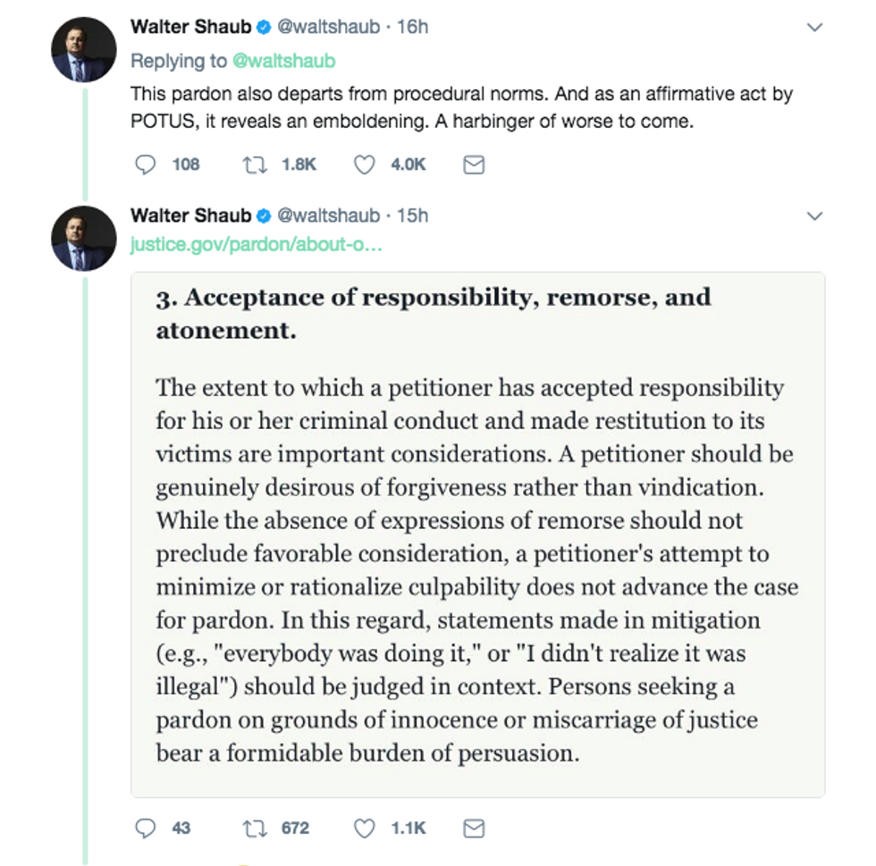Screen dimensions: 876x866
Task: Click envelope icon under the justice.gov tweet
Action: coord(474,828)
